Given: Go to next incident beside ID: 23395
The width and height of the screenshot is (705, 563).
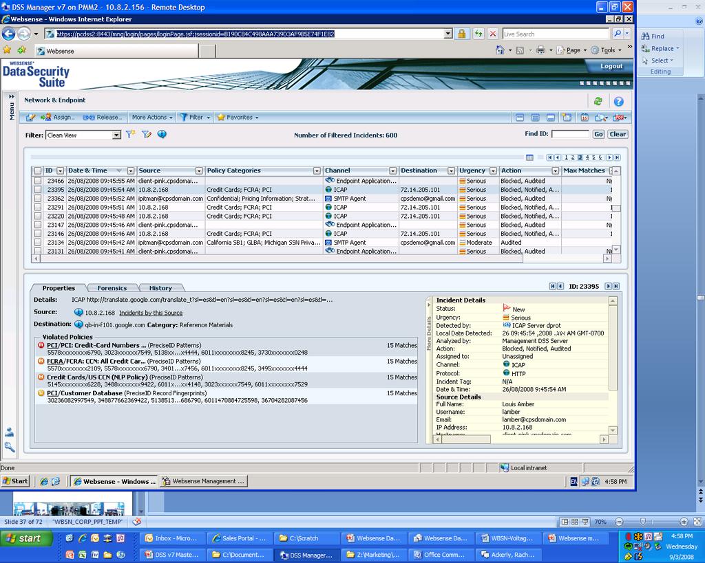Looking at the screenshot, I should (608, 286).
